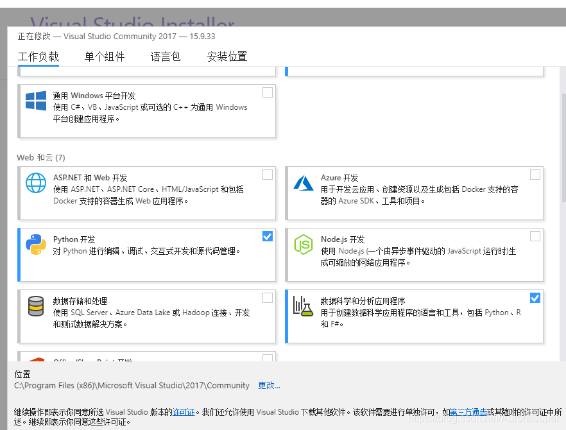The image size is (566, 430).
Task: Click the ASP.NET 和 Web 开发 title text
Action: 90,178
